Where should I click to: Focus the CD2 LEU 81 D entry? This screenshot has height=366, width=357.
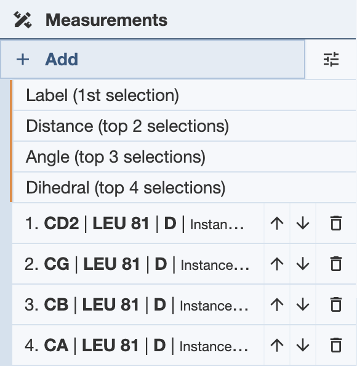[x=138, y=224]
